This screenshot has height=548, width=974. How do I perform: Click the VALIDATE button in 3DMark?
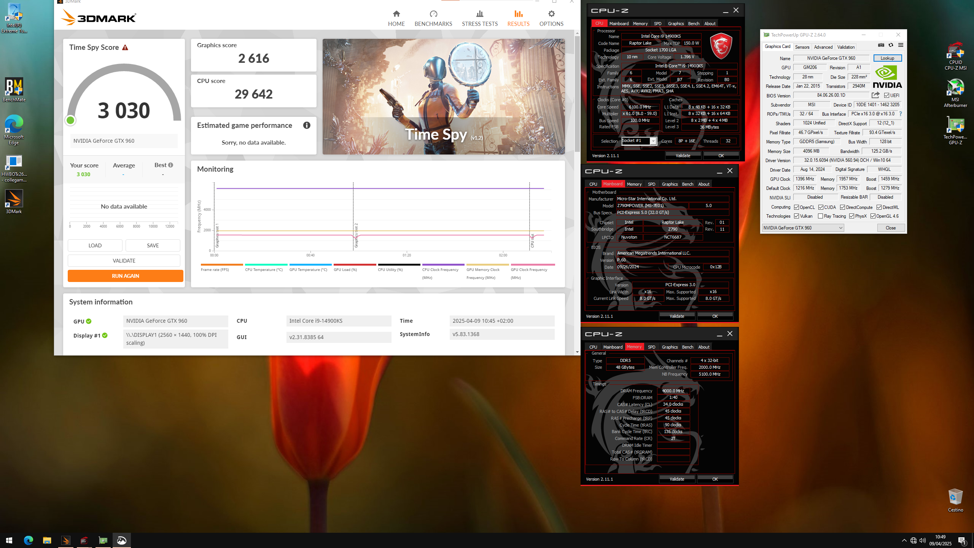pos(124,261)
